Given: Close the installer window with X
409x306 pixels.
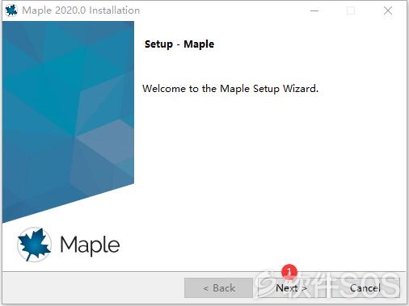Looking at the screenshot, I should tap(388, 10).
